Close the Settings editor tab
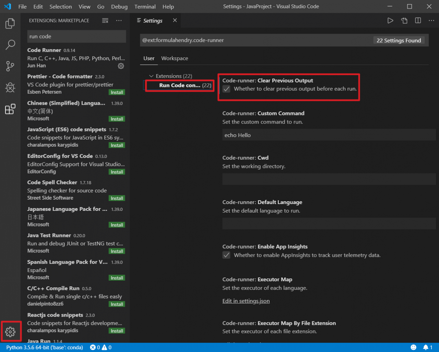439x352 pixels. click(175, 21)
